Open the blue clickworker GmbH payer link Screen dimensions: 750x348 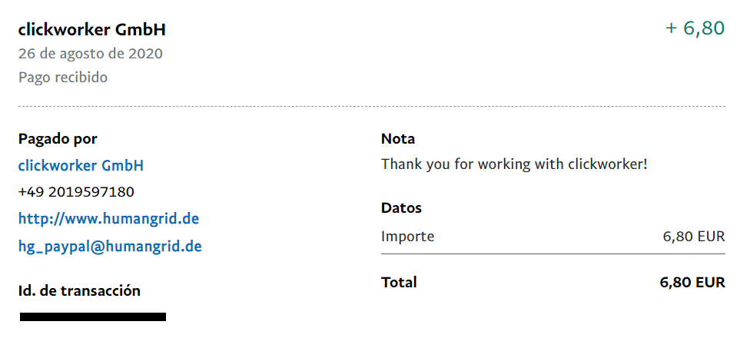(81, 165)
